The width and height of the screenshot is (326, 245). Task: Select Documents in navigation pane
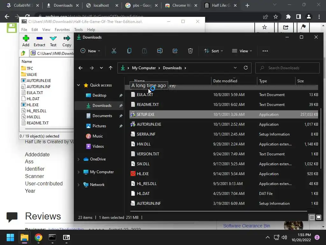102,115
